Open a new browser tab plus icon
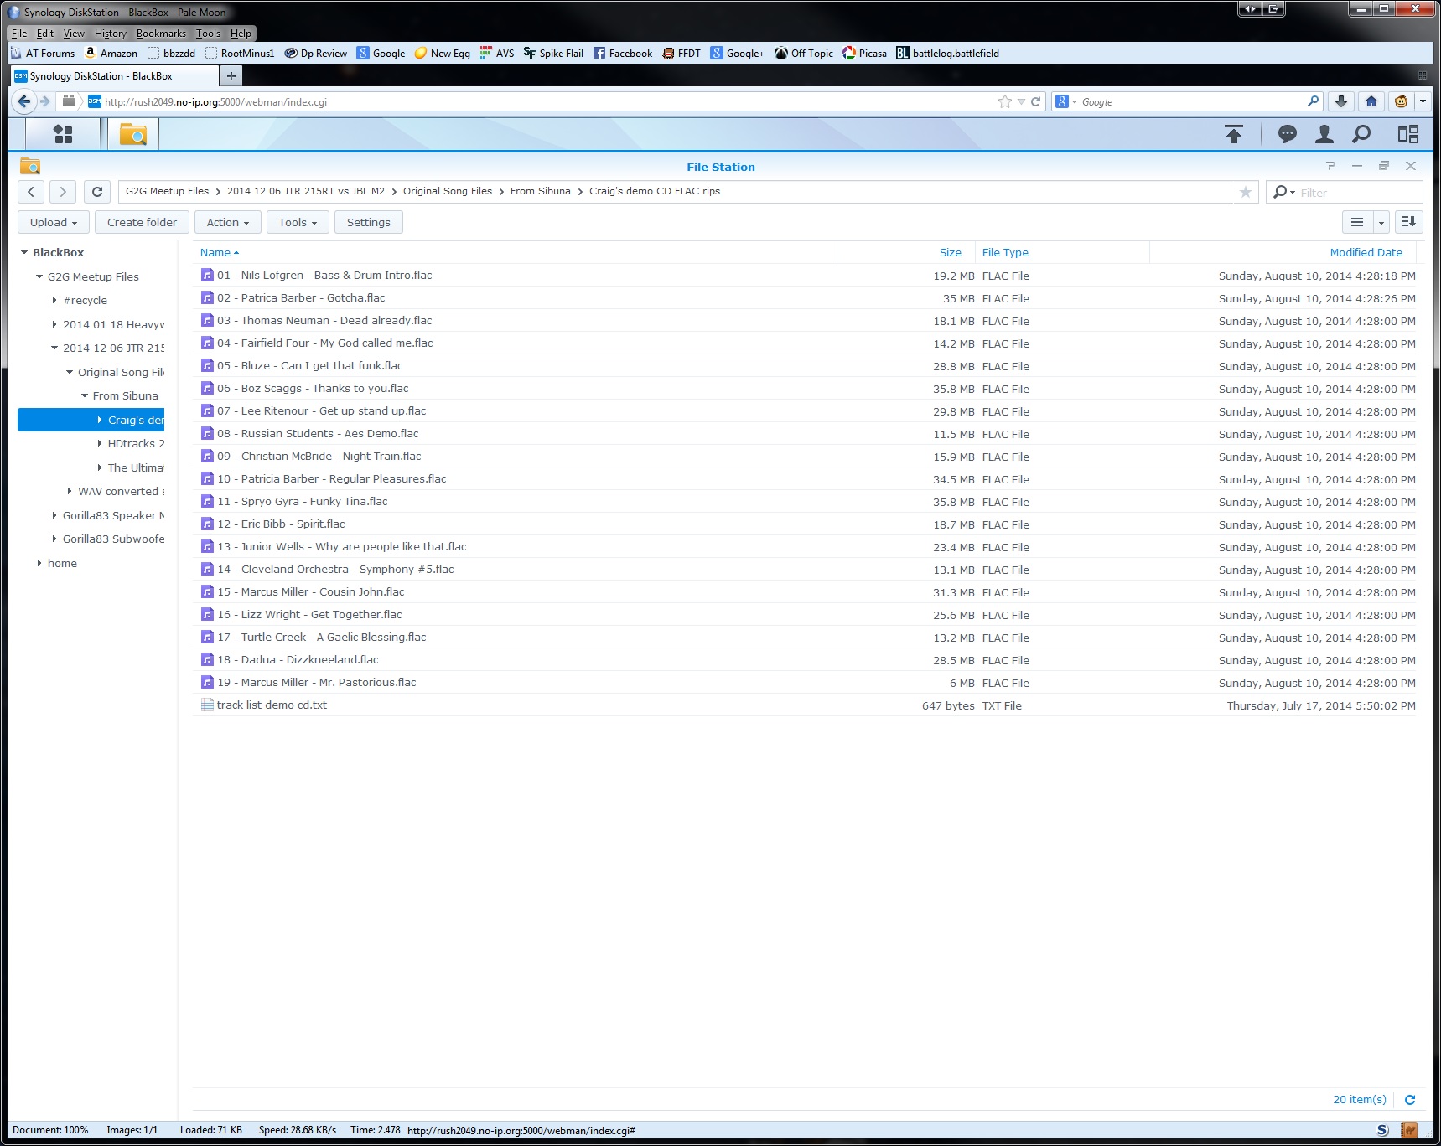This screenshot has height=1146, width=1441. [x=231, y=75]
